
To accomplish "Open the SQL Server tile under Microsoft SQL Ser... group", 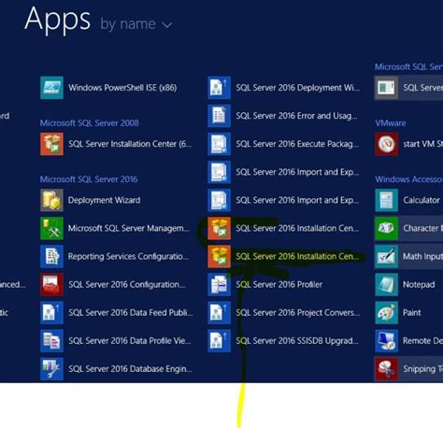I will click(408, 88).
